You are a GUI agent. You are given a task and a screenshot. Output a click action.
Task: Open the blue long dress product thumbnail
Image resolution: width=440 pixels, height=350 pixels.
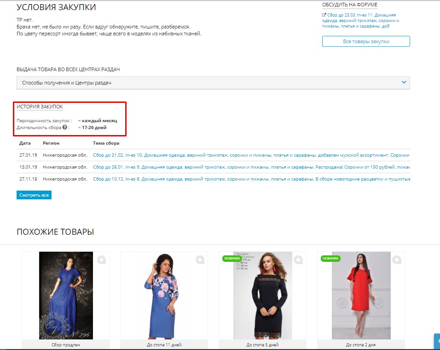(66, 295)
